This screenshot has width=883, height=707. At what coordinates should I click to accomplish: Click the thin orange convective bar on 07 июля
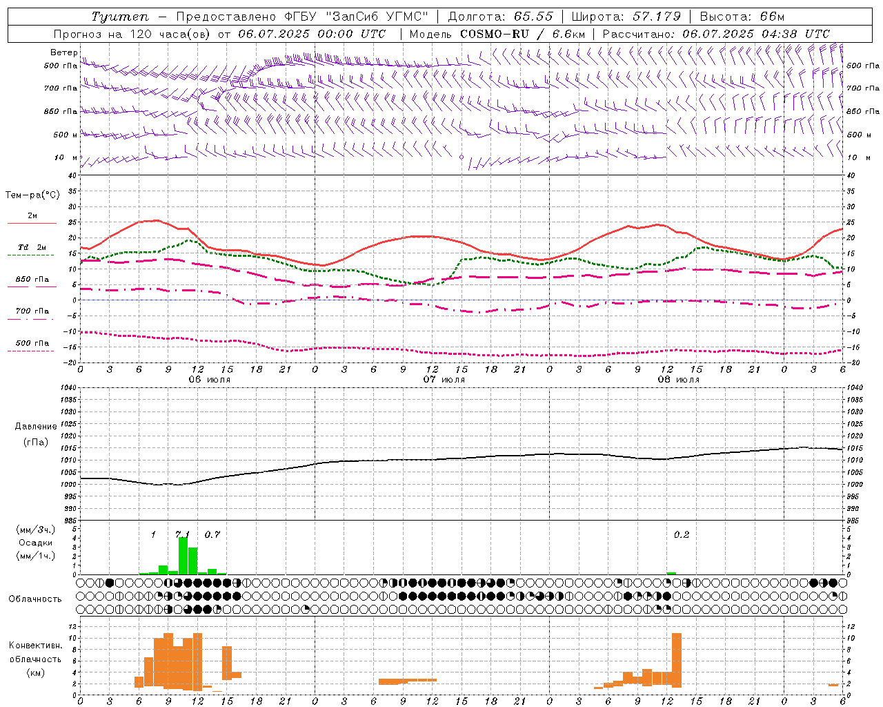(x=408, y=681)
